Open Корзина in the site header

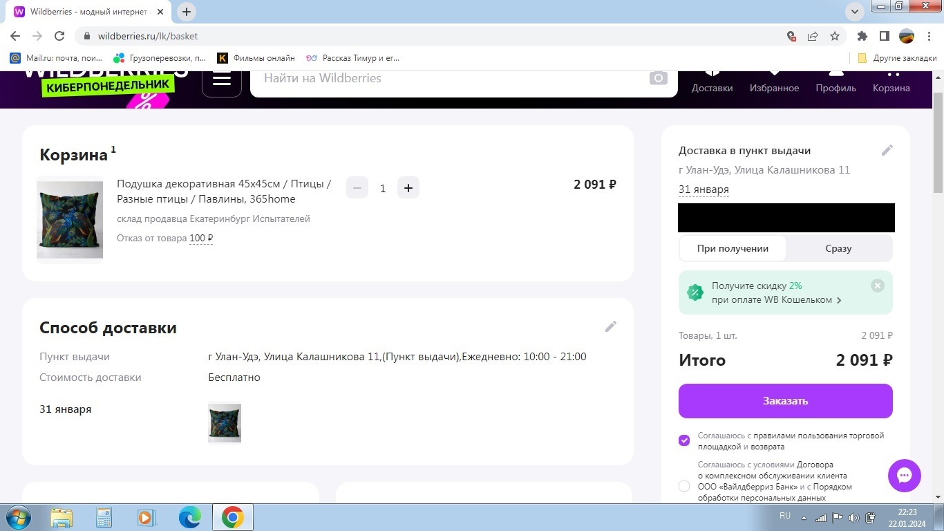[891, 82]
